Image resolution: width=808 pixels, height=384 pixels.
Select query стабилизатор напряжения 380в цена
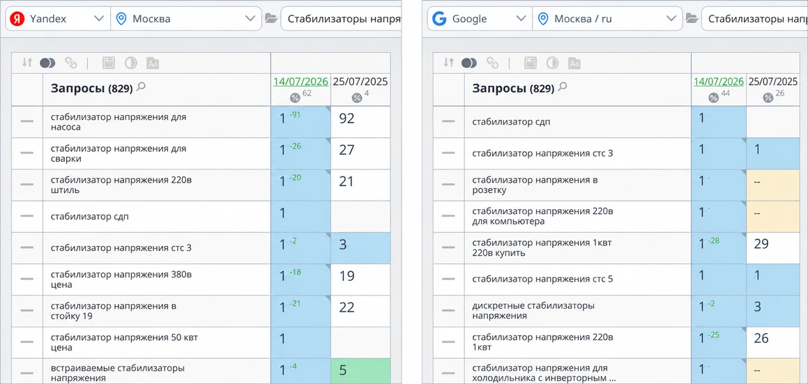pyautogui.click(x=121, y=279)
